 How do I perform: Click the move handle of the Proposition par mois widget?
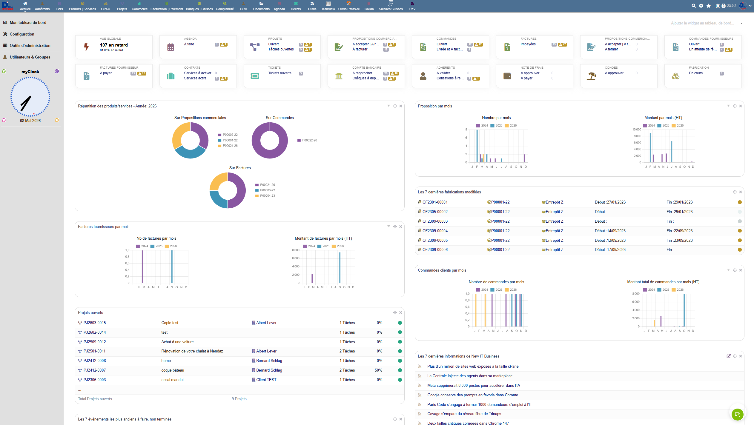(735, 106)
